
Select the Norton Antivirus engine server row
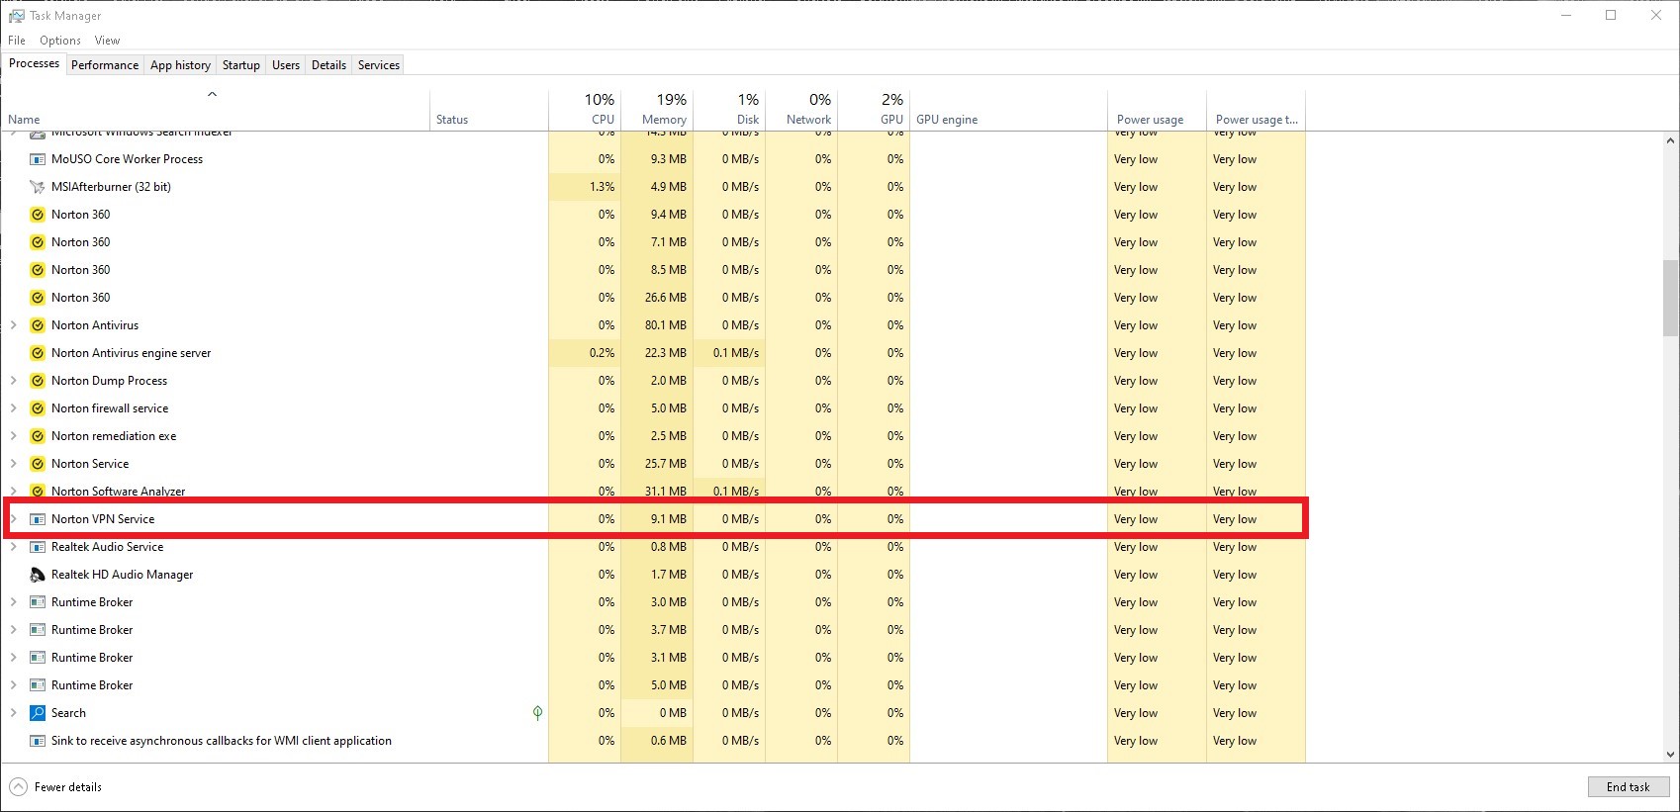pyautogui.click(x=654, y=353)
